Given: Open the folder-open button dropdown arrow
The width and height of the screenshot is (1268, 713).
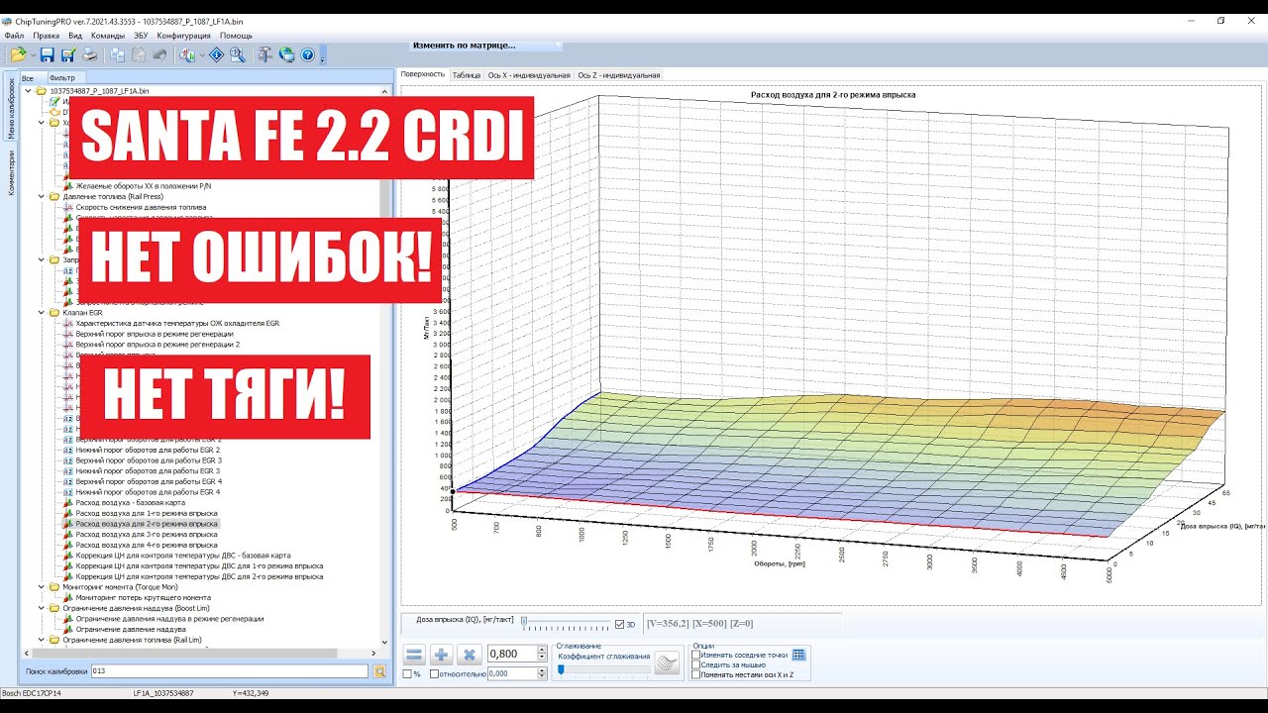Looking at the screenshot, I should 33,55.
